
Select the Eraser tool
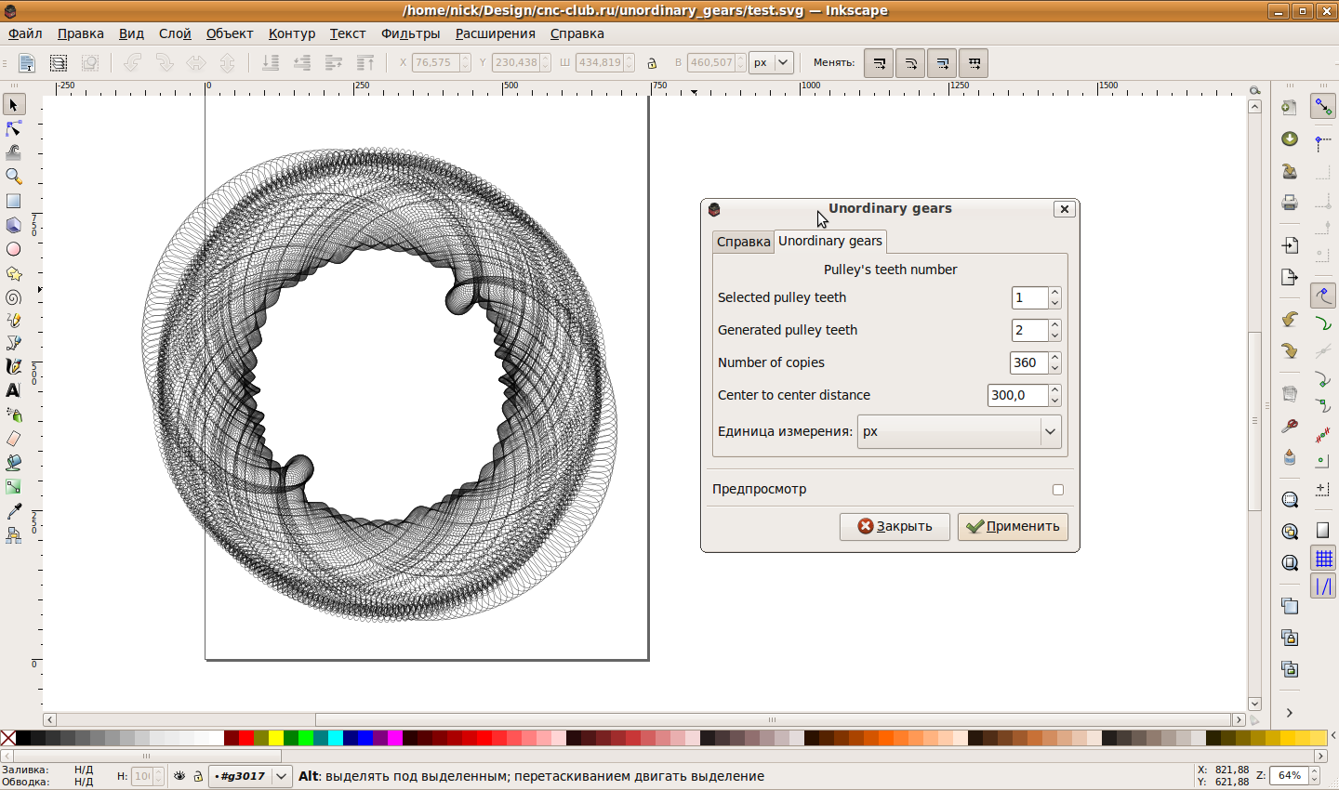(13, 439)
